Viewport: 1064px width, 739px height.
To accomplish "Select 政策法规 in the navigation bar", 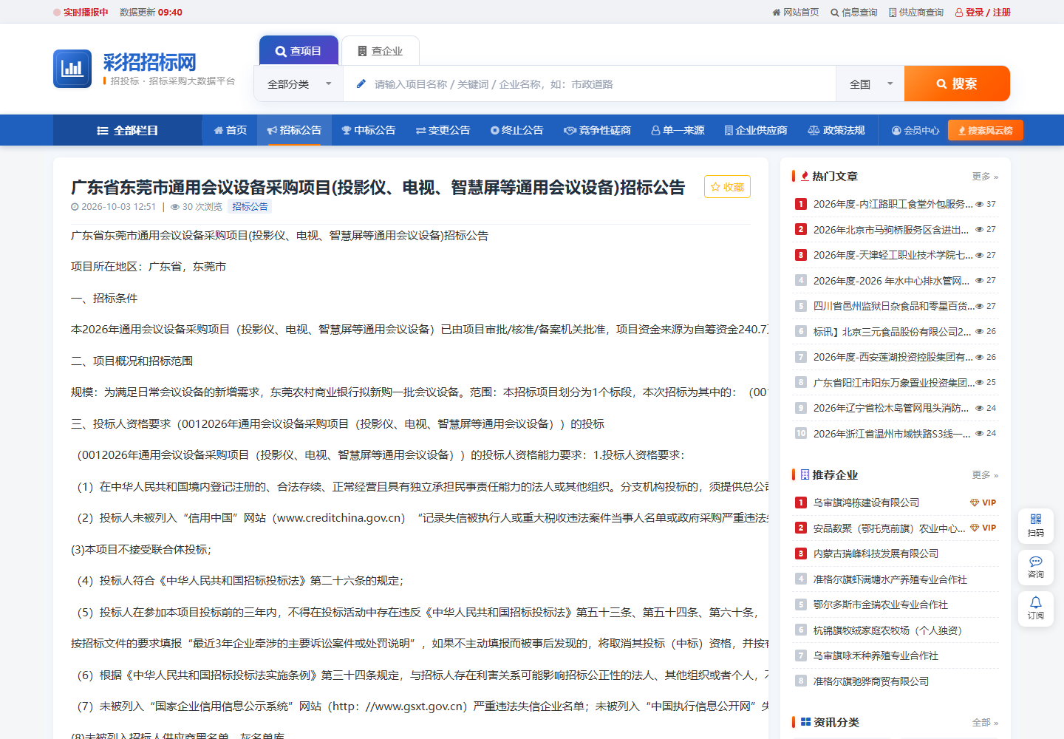I will (836, 130).
